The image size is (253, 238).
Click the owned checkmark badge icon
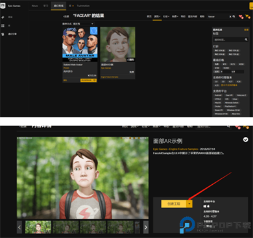246,139
